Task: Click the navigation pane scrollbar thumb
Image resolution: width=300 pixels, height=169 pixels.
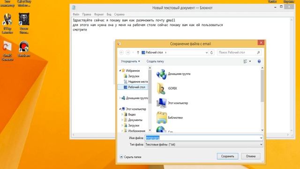Action: 150,86
